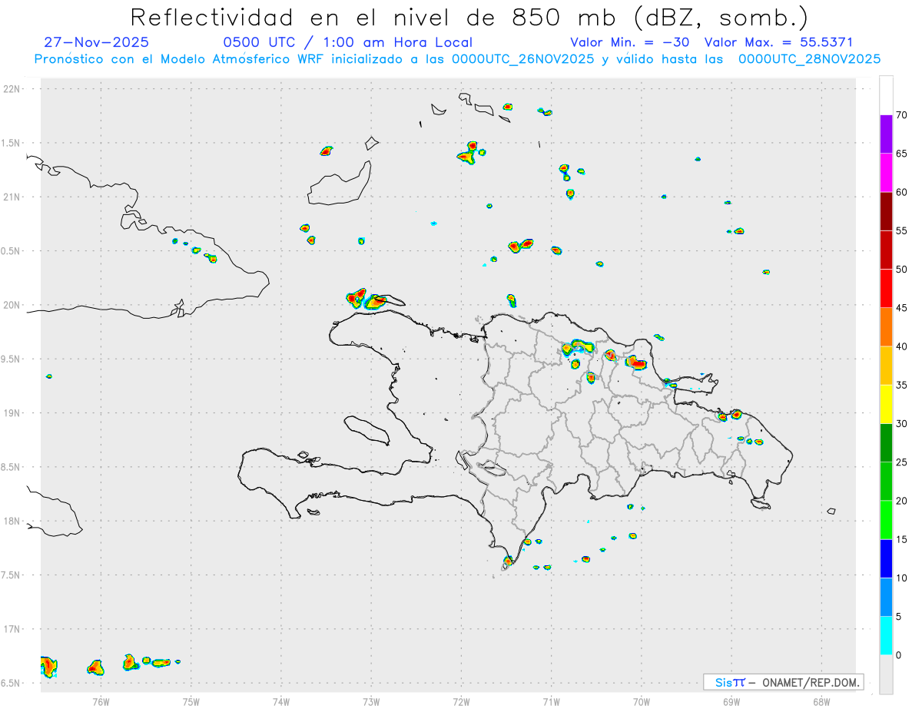Image resolution: width=922 pixels, height=712 pixels.
Task: Click the latitude axis label '20N'
Action: pos(12,305)
